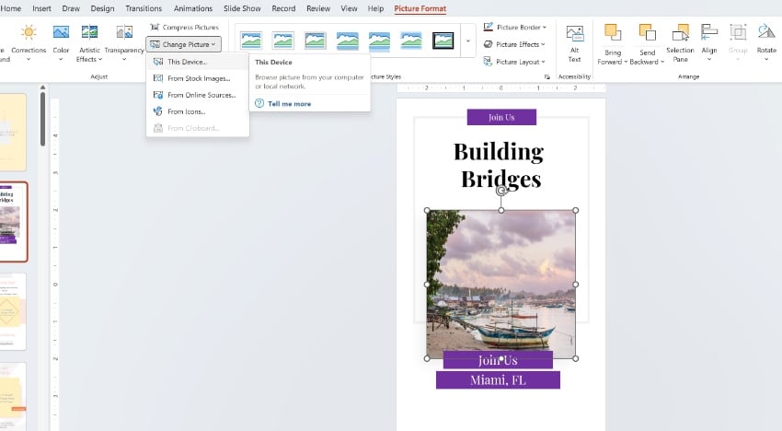The image size is (782, 431).
Task: Click Bring Forward icon
Action: (613, 33)
